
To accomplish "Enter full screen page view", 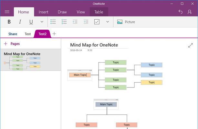I will point(191,45).
